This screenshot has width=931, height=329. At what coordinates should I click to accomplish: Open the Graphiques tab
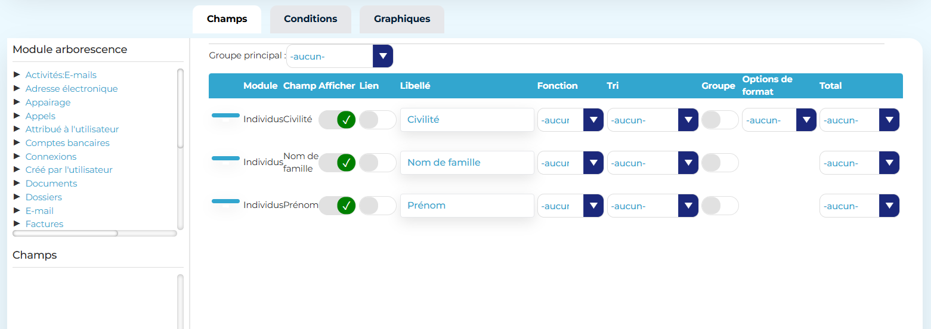coord(402,19)
